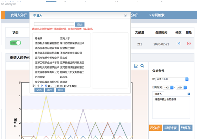The height and width of the screenshot is (140, 198).
Task: Select applicant 梁文贞
Action: (x=64, y=58)
